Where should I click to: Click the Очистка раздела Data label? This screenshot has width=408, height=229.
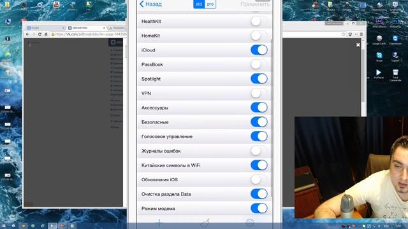[166, 194]
